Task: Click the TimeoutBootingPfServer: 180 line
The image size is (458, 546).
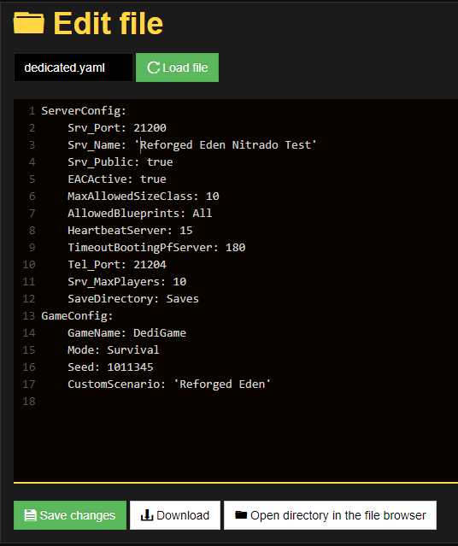Action: pos(156,247)
